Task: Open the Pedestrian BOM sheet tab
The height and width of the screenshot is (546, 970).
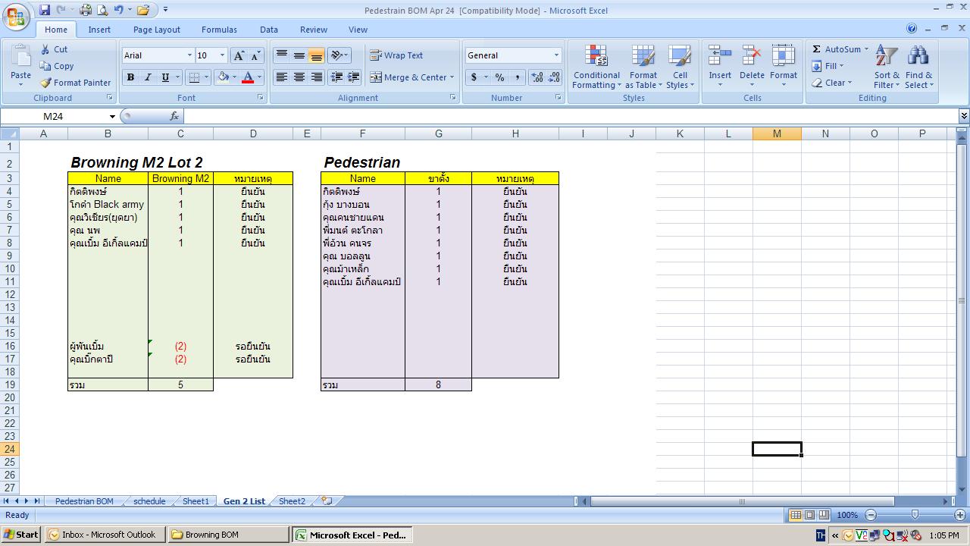Action: (x=84, y=501)
